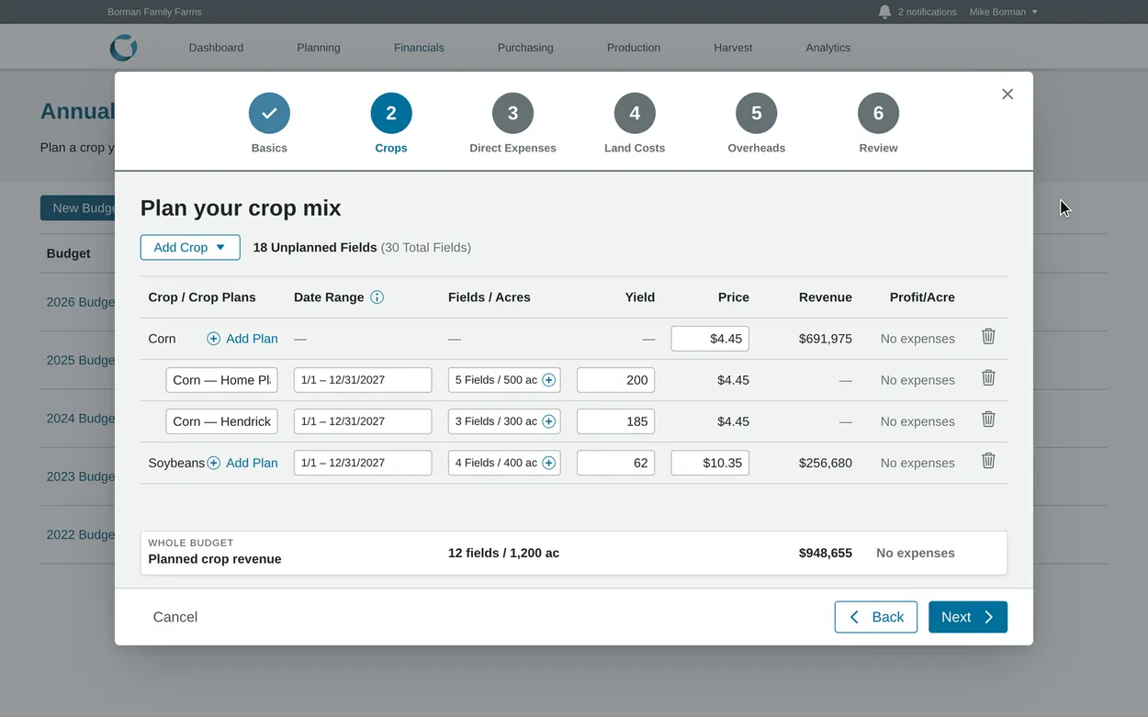Add Plan link for Corn
Image resolution: width=1148 pixels, height=717 pixels.
coord(252,339)
